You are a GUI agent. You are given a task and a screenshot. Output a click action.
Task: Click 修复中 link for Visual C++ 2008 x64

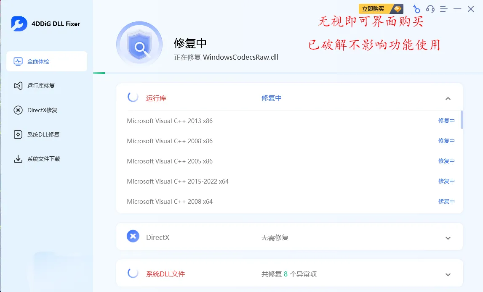pos(446,201)
